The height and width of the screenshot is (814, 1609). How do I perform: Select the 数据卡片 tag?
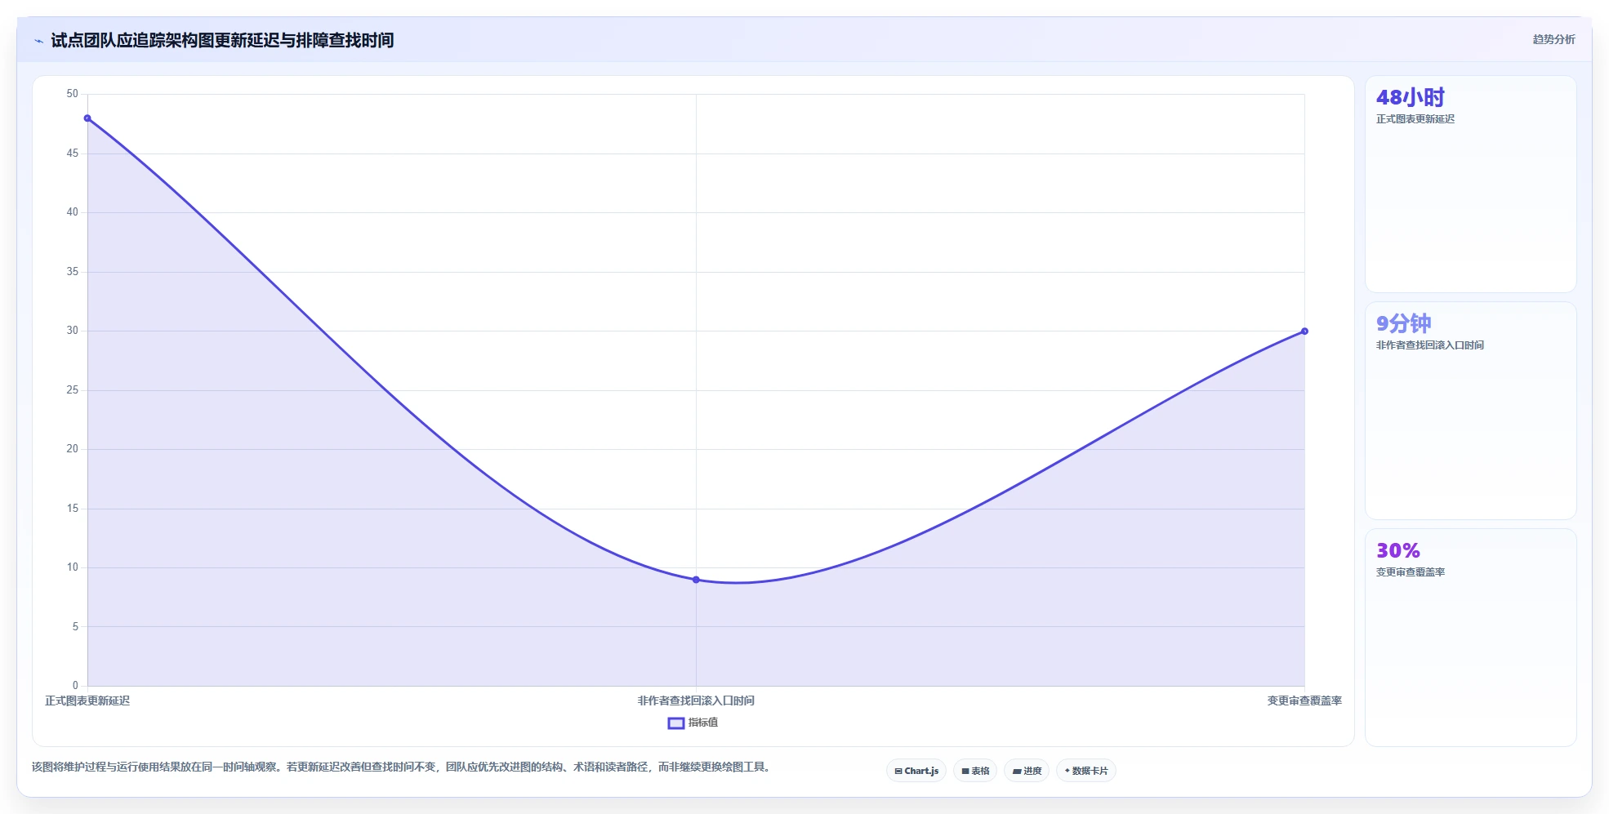1086,771
